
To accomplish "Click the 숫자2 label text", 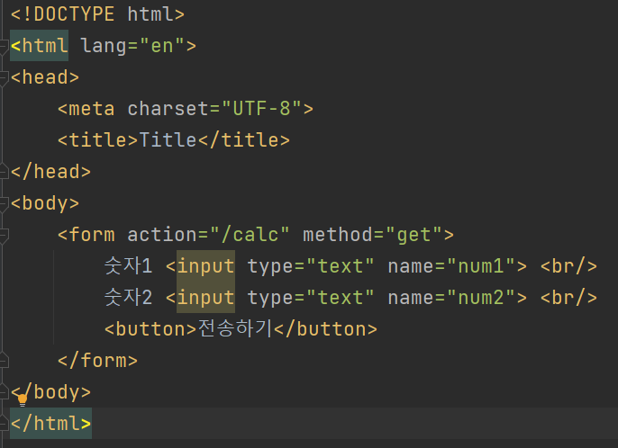I will point(129,297).
